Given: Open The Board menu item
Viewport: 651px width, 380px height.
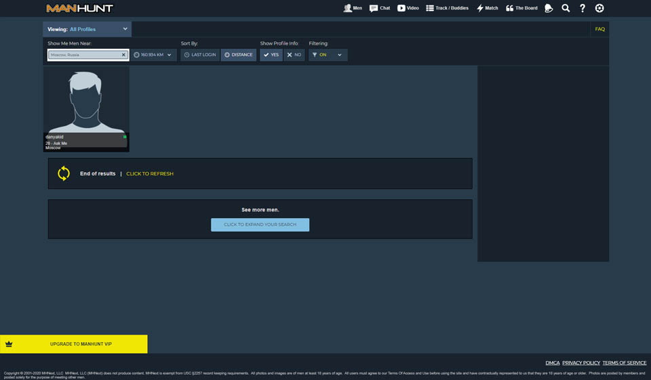Looking at the screenshot, I should click(x=521, y=8).
